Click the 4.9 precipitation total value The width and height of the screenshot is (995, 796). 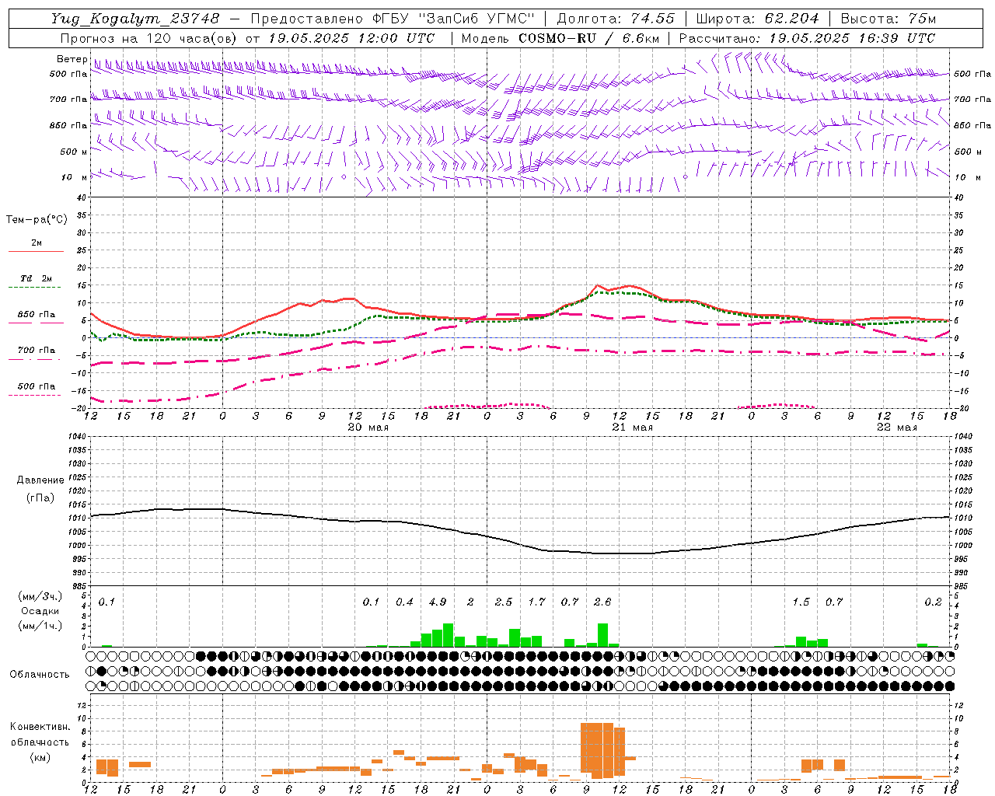coord(437,602)
